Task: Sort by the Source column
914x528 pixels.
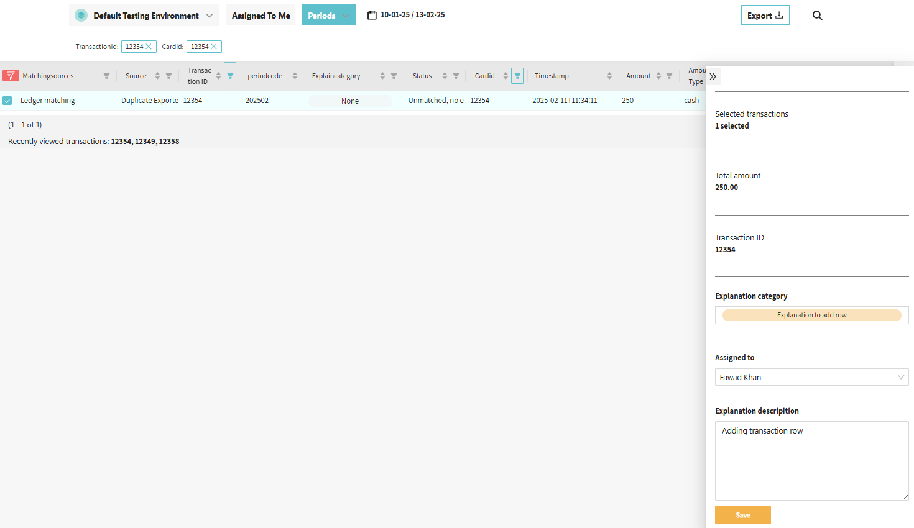Action: [157, 76]
